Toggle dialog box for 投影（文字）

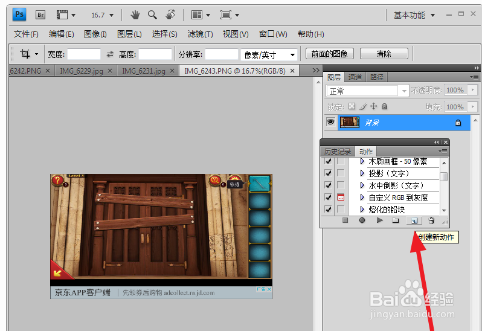pyautogui.click(x=341, y=173)
